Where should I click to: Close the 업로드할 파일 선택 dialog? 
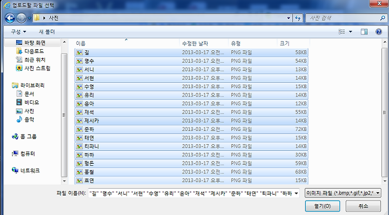[x=379, y=3]
